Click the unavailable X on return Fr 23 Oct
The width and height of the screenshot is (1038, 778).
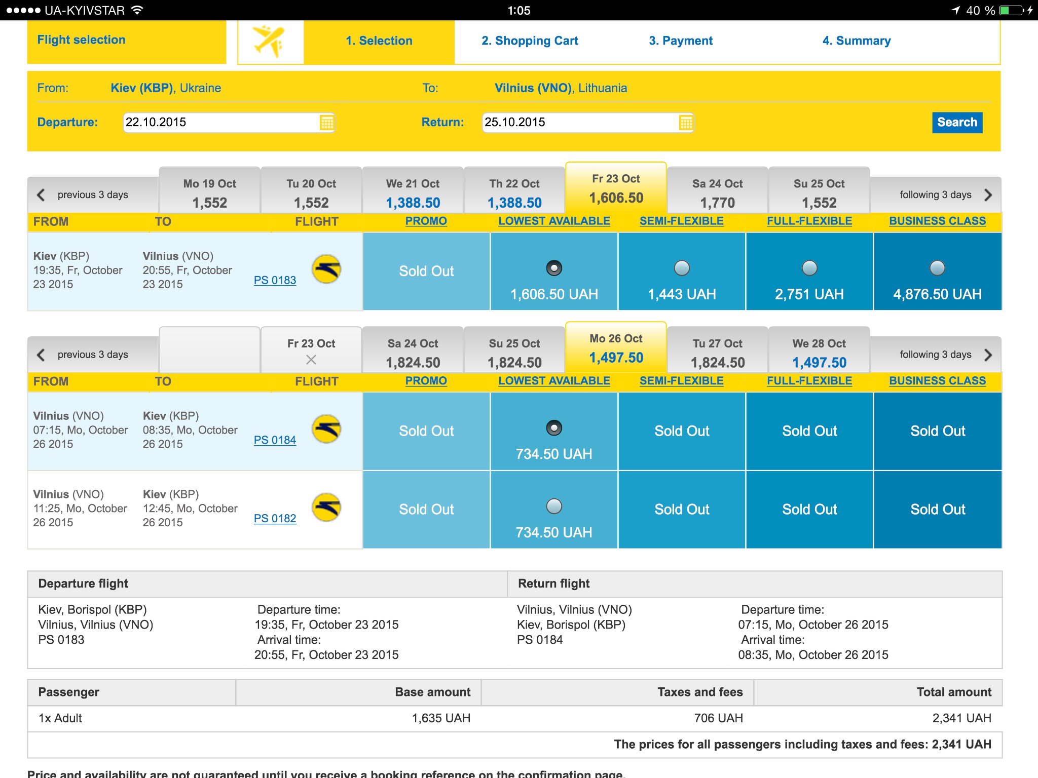[x=311, y=360]
